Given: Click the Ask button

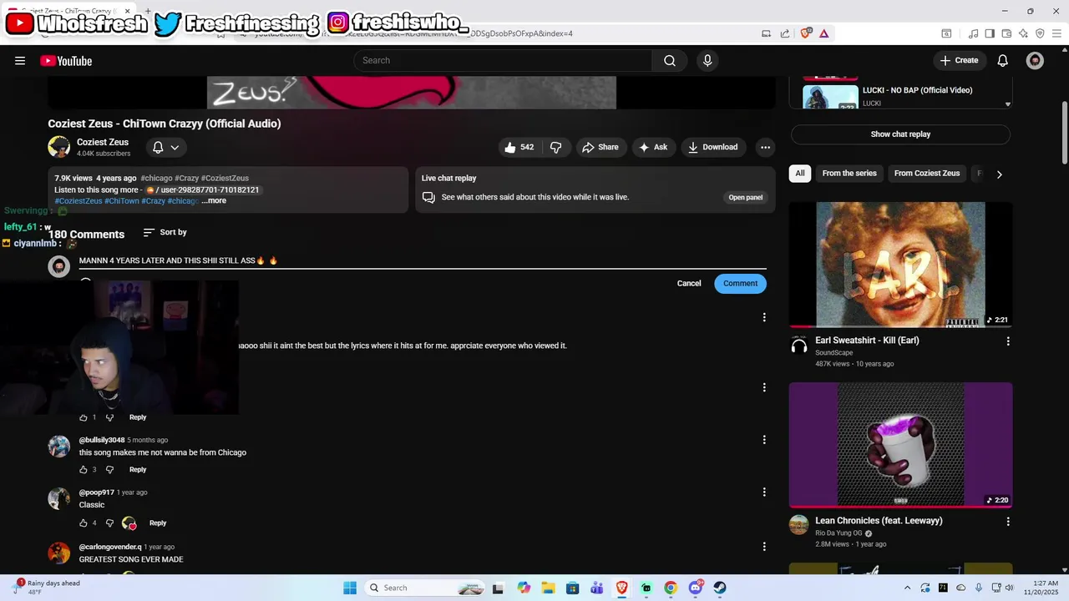Looking at the screenshot, I should (653, 147).
